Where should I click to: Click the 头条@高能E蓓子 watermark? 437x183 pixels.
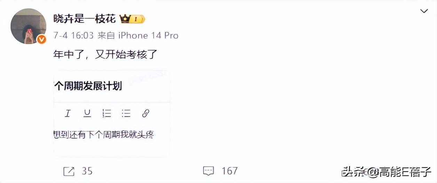click(x=387, y=172)
